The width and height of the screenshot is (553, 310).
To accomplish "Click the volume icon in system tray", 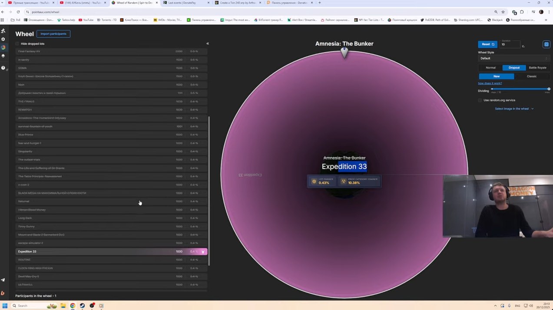I will (x=531, y=306).
